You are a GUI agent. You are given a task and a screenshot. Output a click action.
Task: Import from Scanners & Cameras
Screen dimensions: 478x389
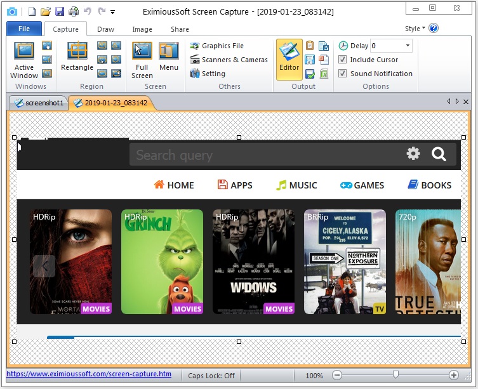click(229, 60)
